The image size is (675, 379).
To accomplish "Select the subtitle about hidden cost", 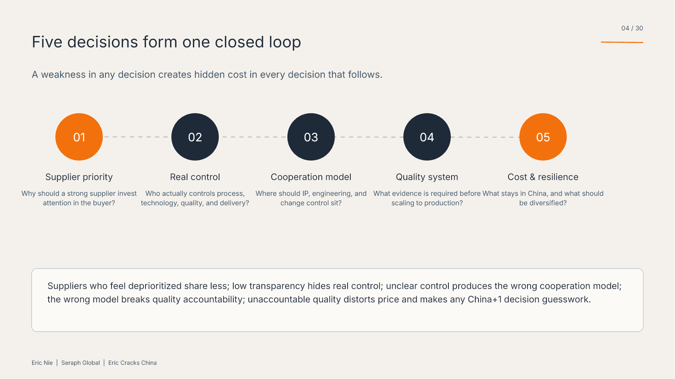I will (207, 75).
